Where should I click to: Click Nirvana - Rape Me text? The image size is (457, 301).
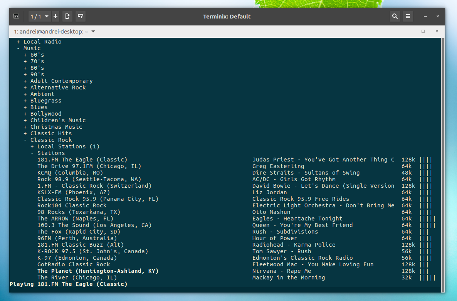pyautogui.click(x=282, y=271)
